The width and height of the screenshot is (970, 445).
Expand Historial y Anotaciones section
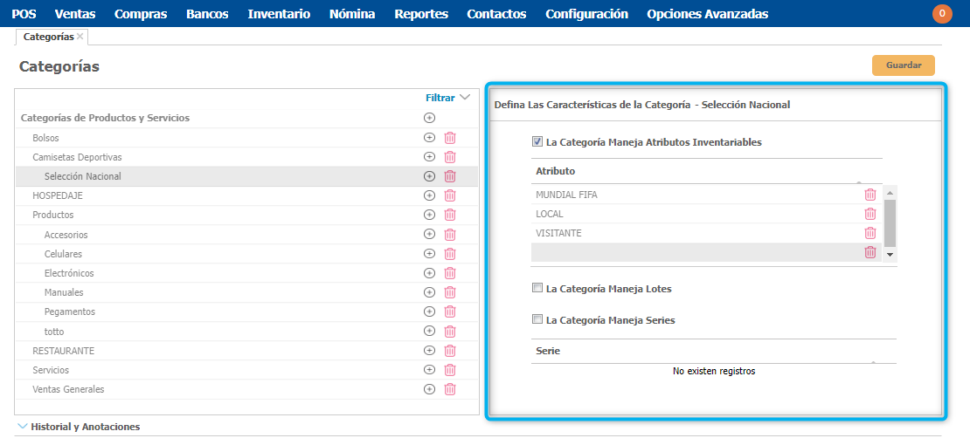(x=79, y=427)
